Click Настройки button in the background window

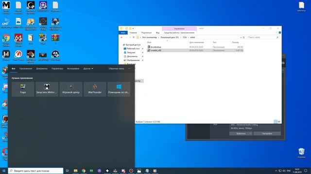click(267, 133)
